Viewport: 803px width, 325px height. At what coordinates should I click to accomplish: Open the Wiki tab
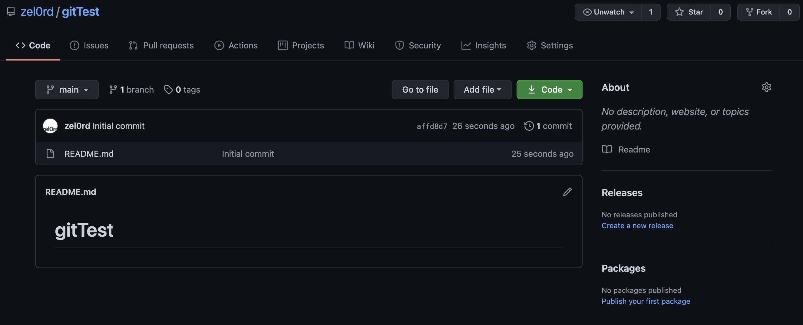click(x=359, y=45)
